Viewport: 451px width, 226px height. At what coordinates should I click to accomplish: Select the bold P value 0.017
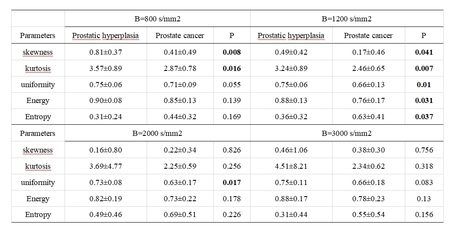[x=232, y=182]
